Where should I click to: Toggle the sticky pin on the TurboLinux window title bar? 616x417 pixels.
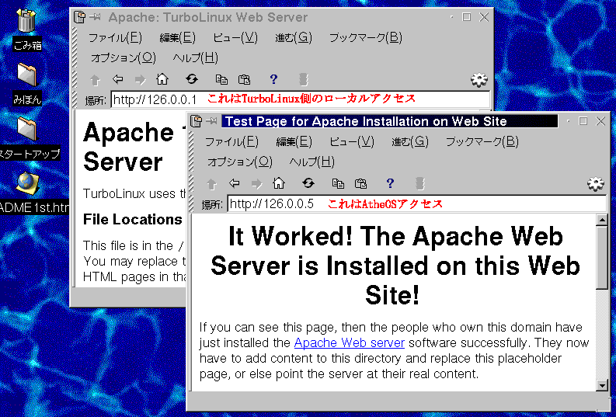(x=94, y=17)
